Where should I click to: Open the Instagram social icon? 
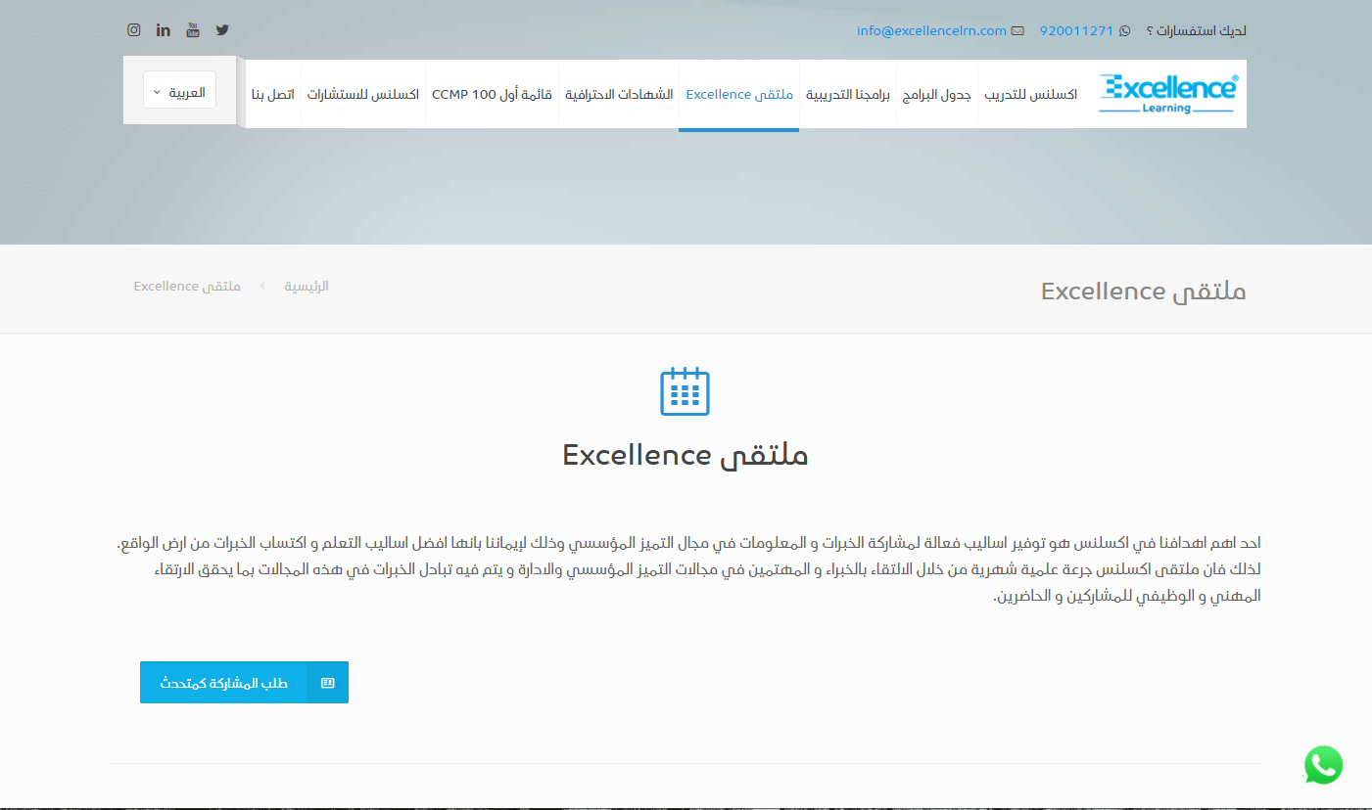[134, 30]
